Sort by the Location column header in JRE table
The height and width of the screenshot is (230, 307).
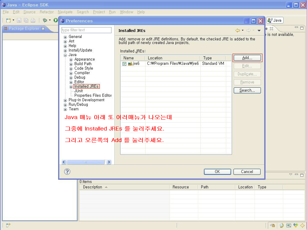(x=172, y=58)
